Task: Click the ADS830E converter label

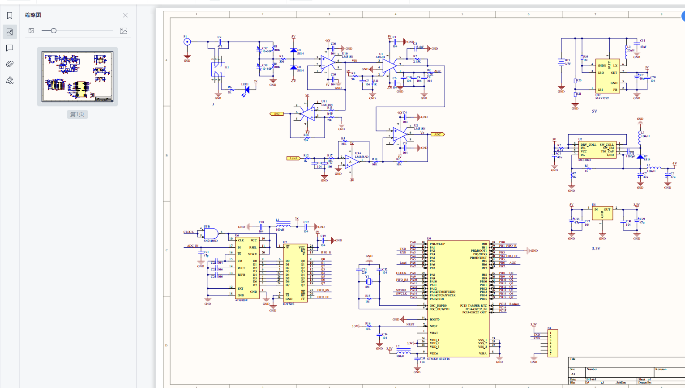Action: (x=241, y=300)
